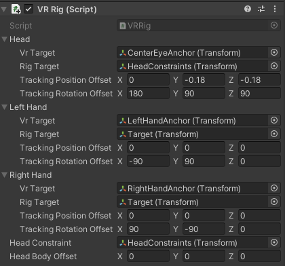
Task: Open the component presets slider icon
Action: [x=261, y=9]
